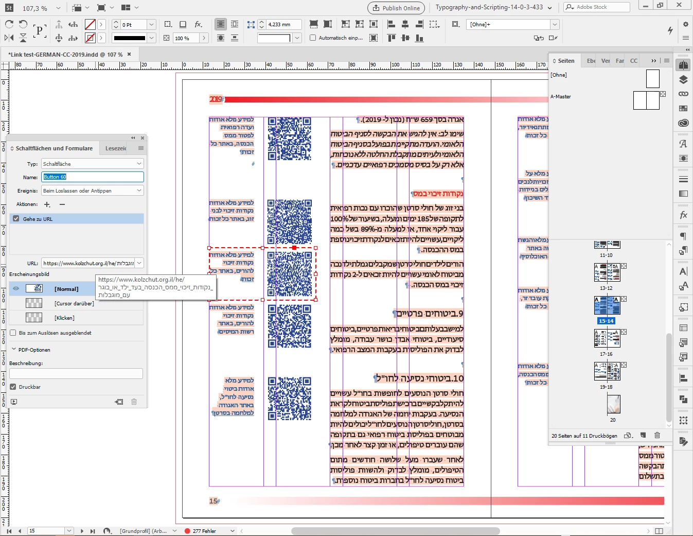Go to next page arrow in status bar
693x536 pixels.
pyautogui.click(x=82, y=531)
